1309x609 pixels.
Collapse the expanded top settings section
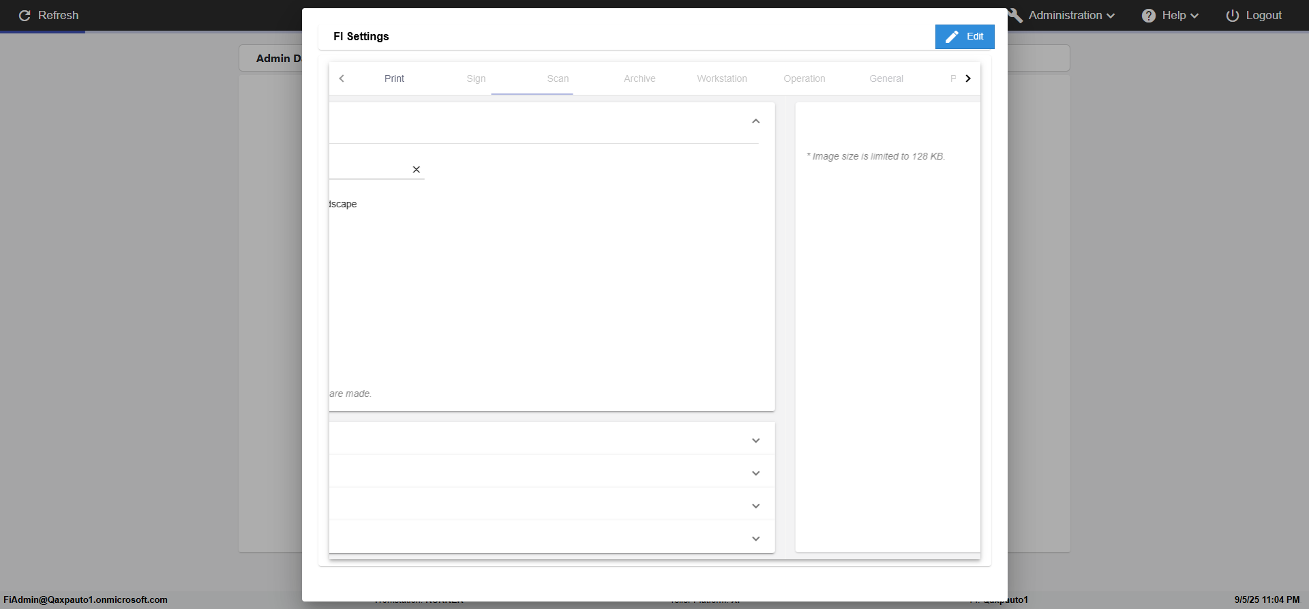coord(755,121)
